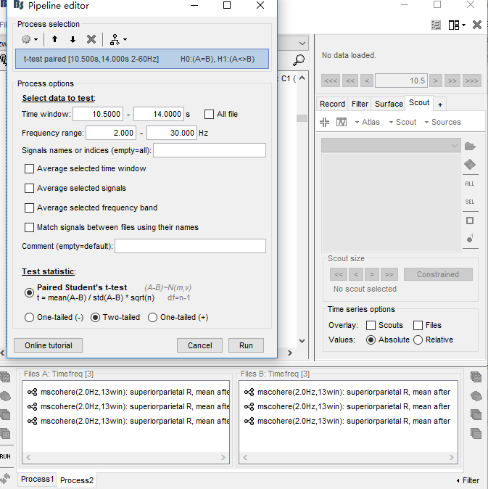Switch to the Record tab
Screen dimensions: 488x489
click(x=332, y=104)
